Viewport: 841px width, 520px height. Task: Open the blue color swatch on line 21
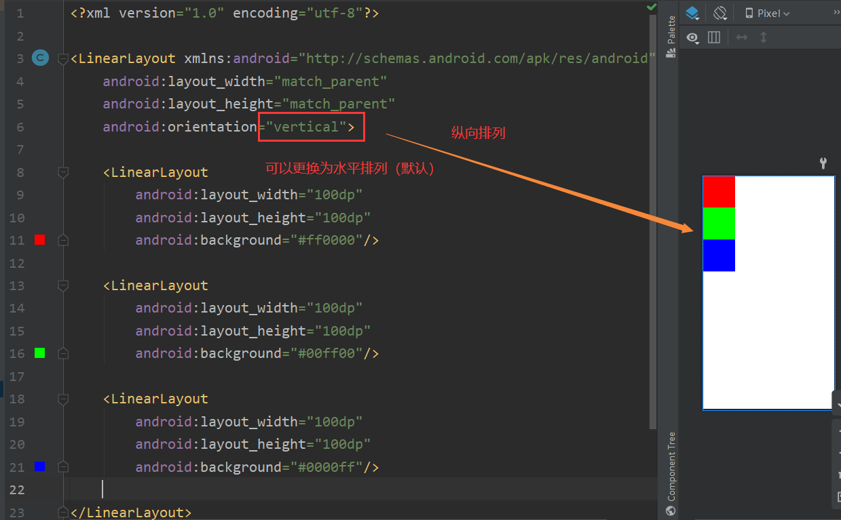pos(40,466)
